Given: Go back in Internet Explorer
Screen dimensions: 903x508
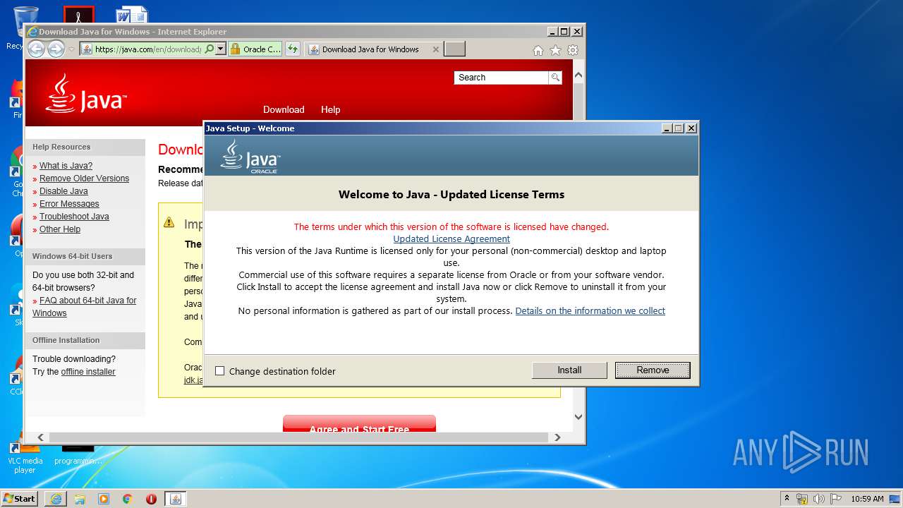Looking at the screenshot, I should 36,49.
